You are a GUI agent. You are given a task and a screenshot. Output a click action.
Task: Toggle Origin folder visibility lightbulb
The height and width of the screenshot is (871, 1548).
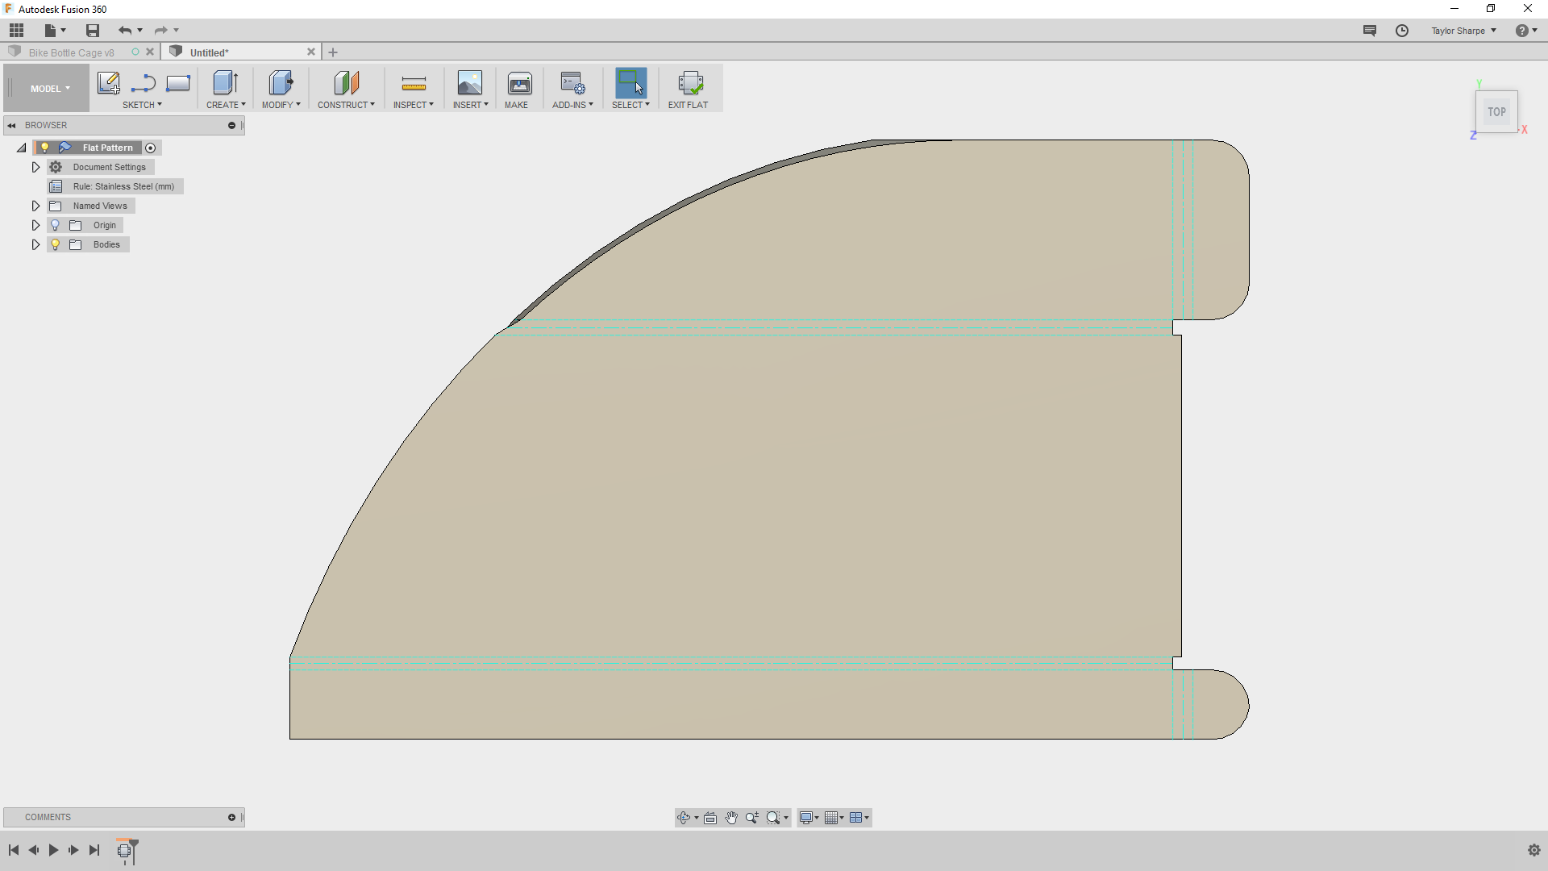[x=56, y=225]
